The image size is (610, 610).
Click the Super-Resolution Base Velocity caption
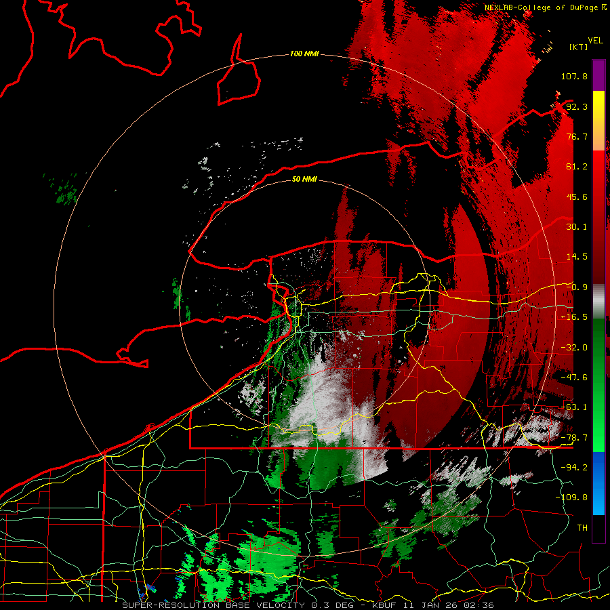[x=308, y=605]
